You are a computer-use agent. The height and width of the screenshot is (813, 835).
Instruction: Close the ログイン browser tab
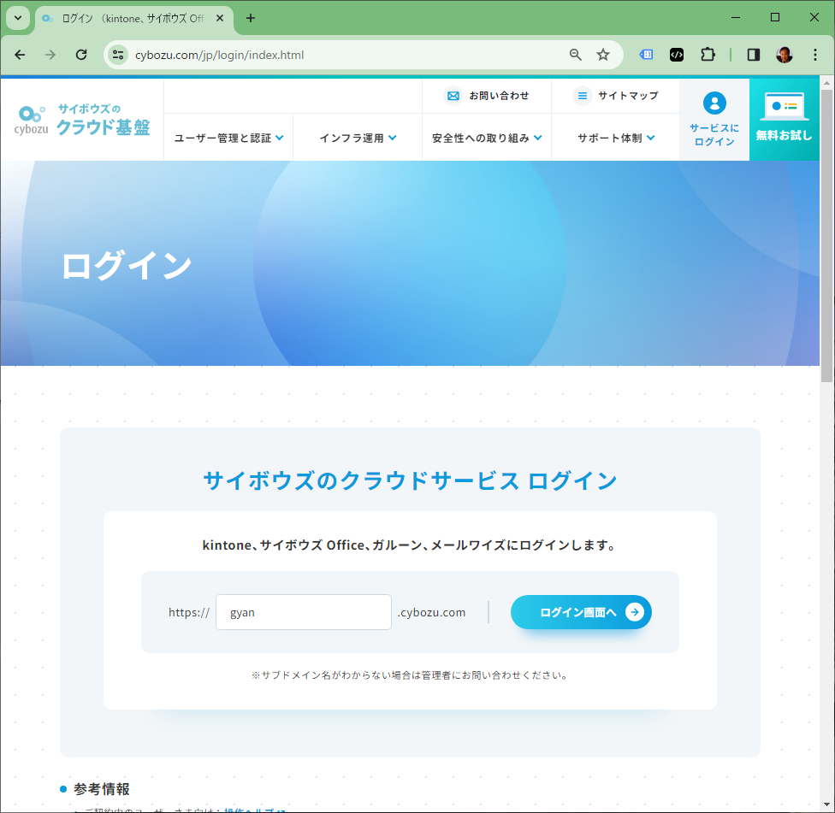(x=220, y=18)
